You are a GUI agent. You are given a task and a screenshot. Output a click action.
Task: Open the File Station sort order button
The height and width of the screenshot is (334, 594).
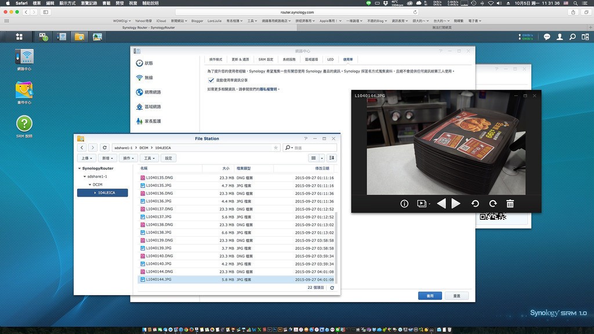[x=331, y=158]
